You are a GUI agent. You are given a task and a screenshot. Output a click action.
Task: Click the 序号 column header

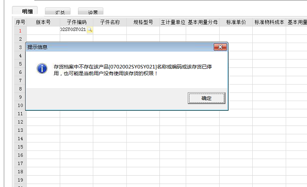[x=20, y=22]
